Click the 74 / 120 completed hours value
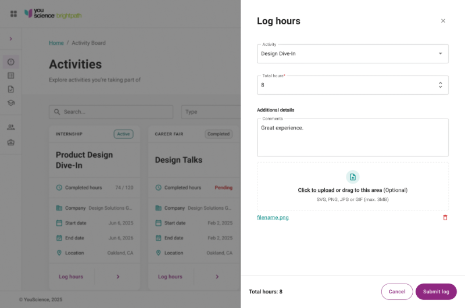 (124, 188)
